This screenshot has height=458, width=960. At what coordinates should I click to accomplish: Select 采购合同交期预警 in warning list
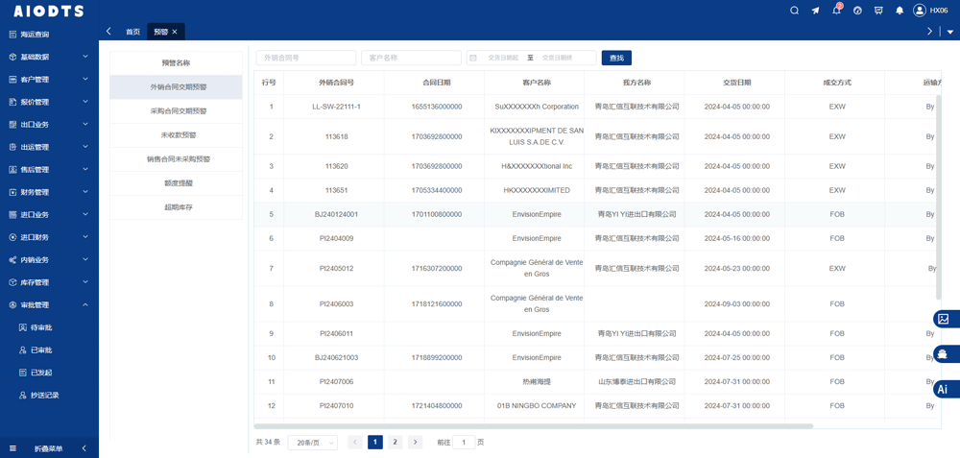point(178,111)
